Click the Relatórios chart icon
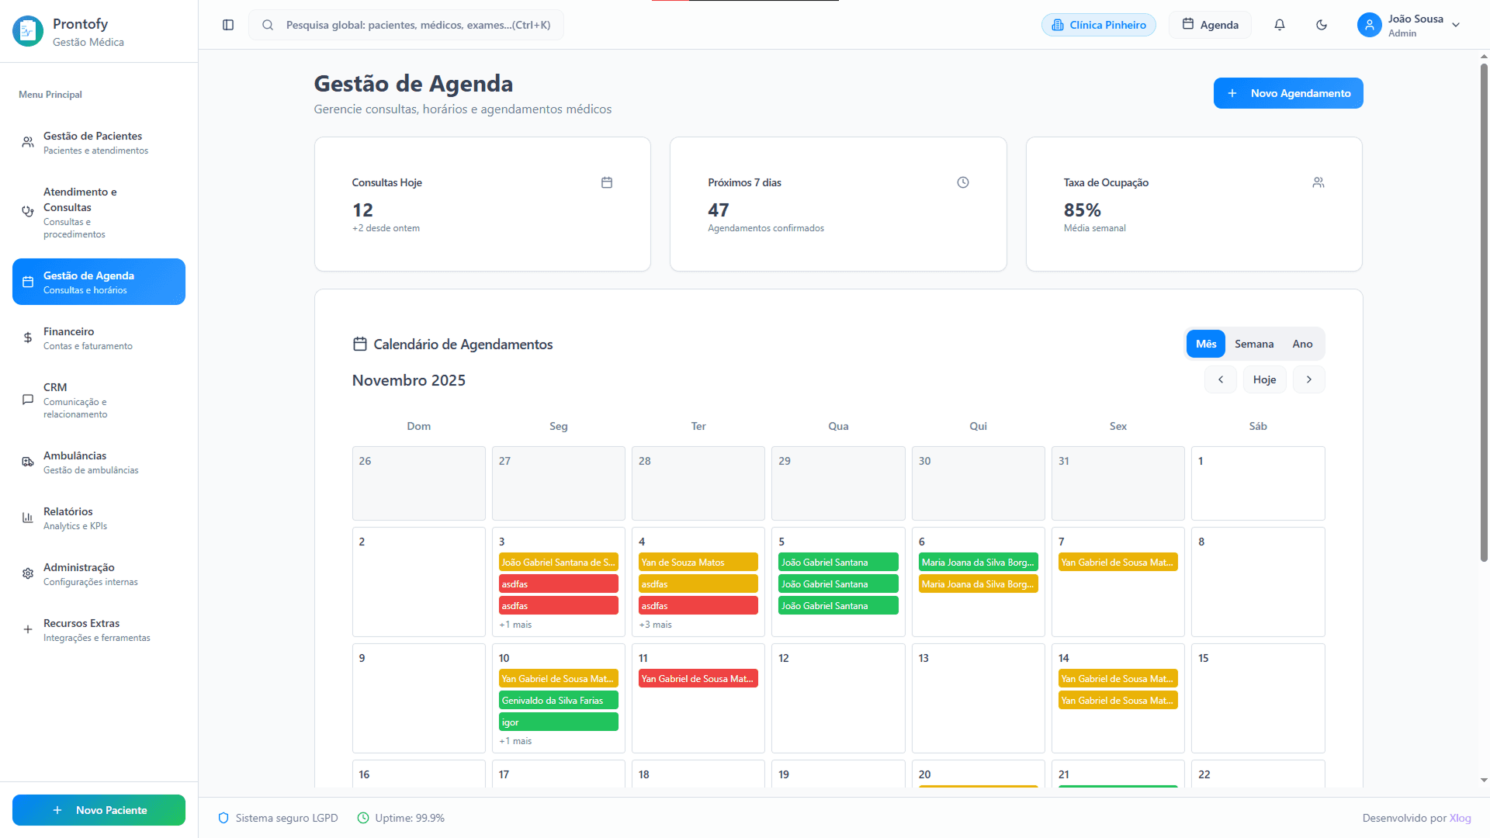Screen dimensions: 1490x838 pos(27,517)
